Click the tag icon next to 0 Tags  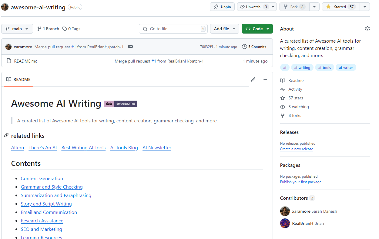[65, 29]
